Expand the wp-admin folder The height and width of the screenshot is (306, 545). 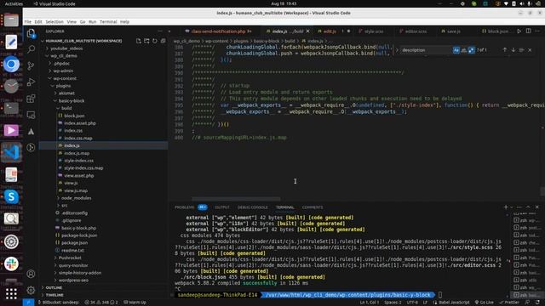63,71
